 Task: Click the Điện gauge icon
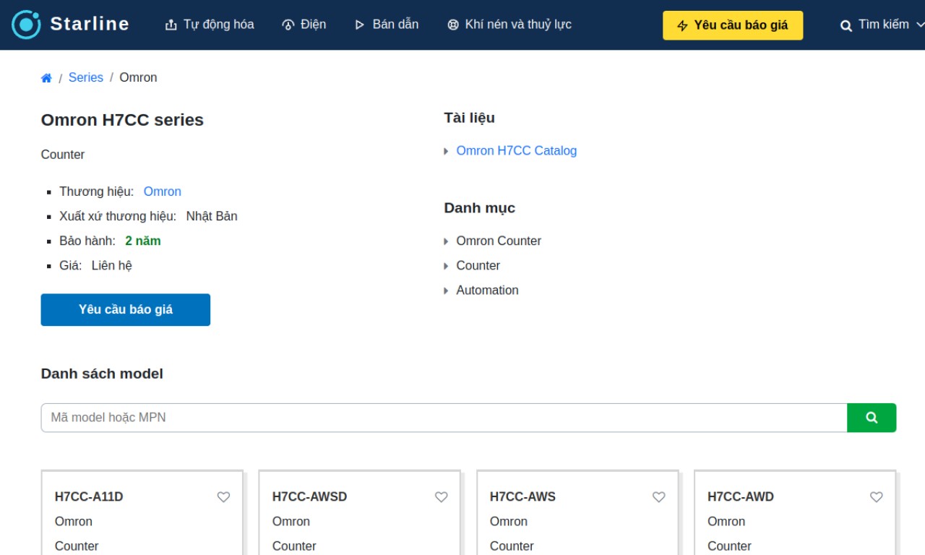pos(288,25)
